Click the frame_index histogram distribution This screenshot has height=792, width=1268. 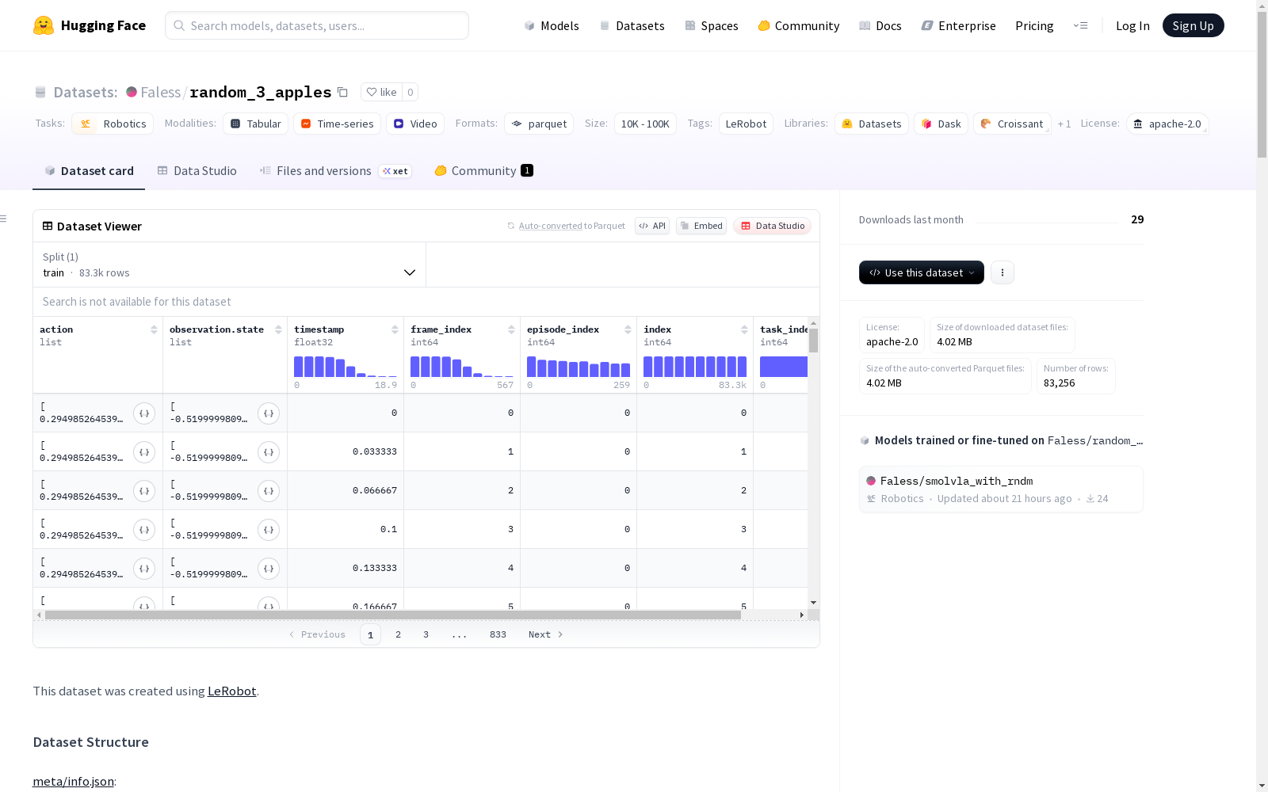[462, 367]
